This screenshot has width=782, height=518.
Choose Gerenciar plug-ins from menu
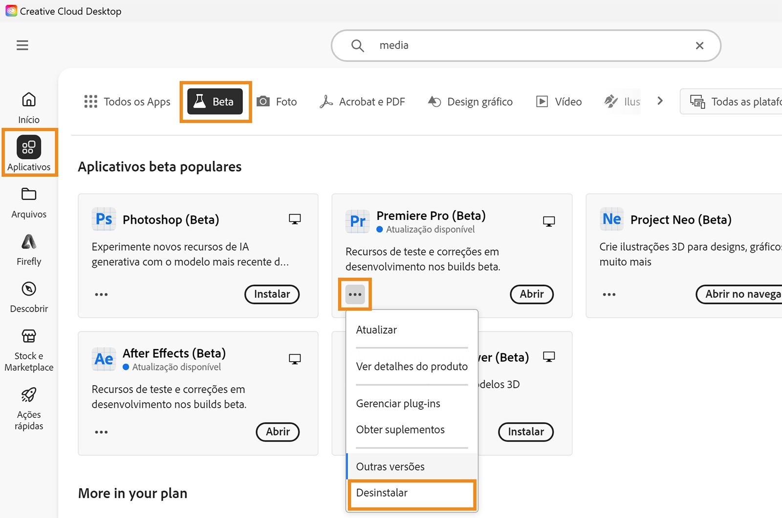412,404
